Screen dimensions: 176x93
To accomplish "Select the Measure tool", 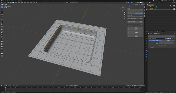I will point(2,24).
